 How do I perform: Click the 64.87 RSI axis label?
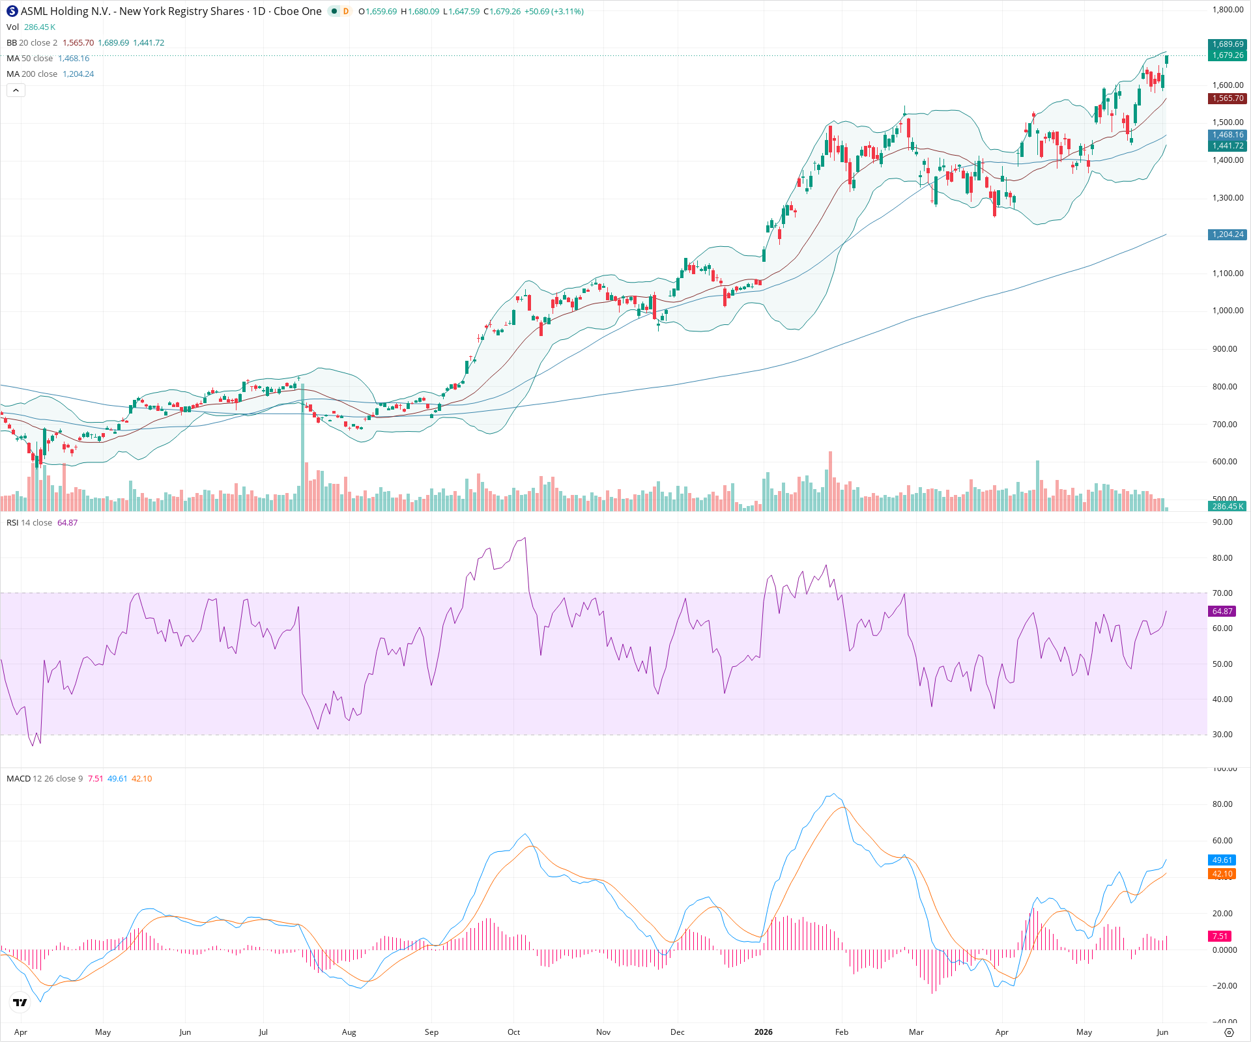(1222, 612)
